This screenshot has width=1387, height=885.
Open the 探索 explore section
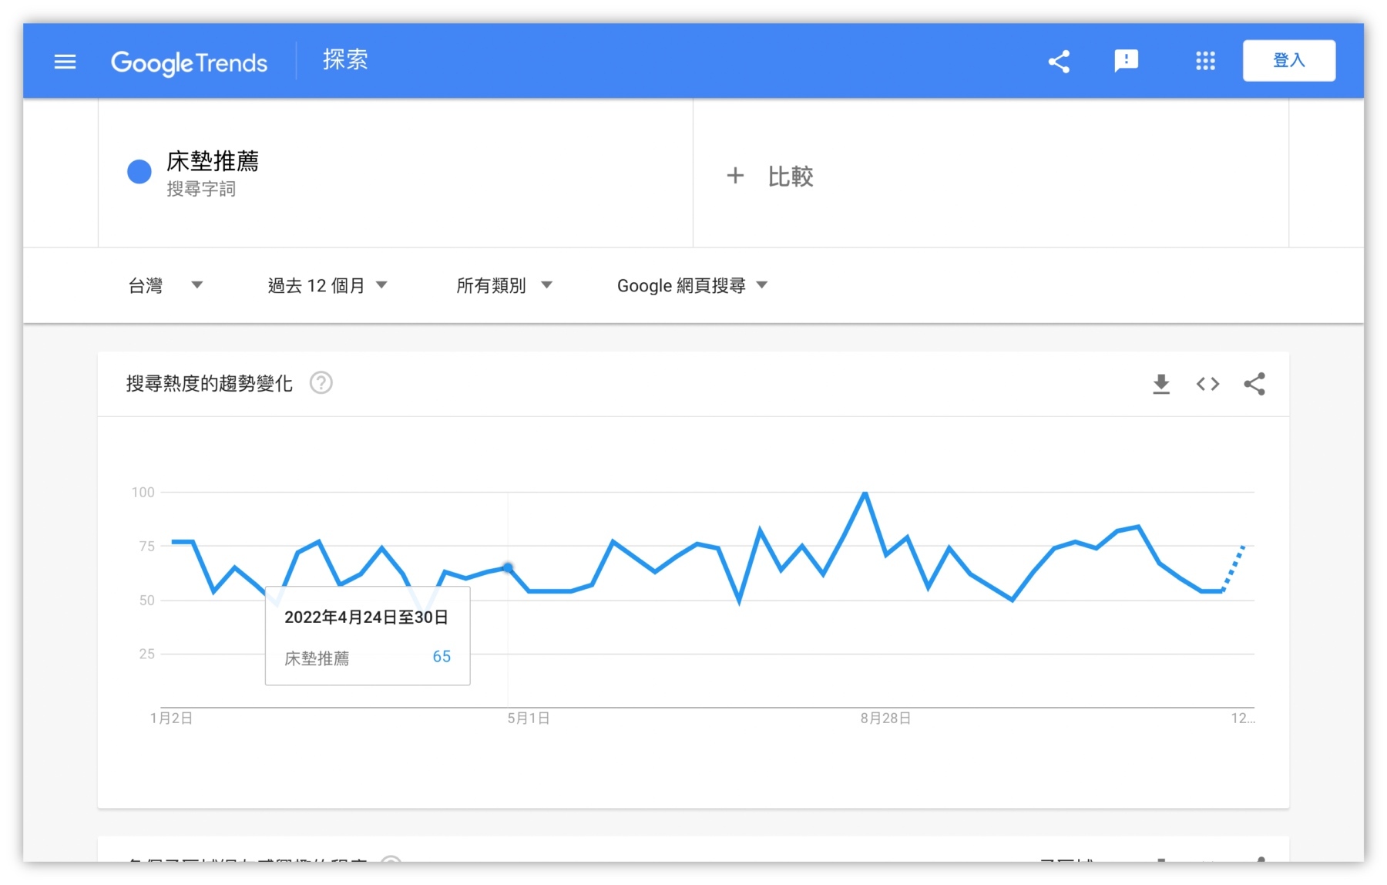click(345, 60)
